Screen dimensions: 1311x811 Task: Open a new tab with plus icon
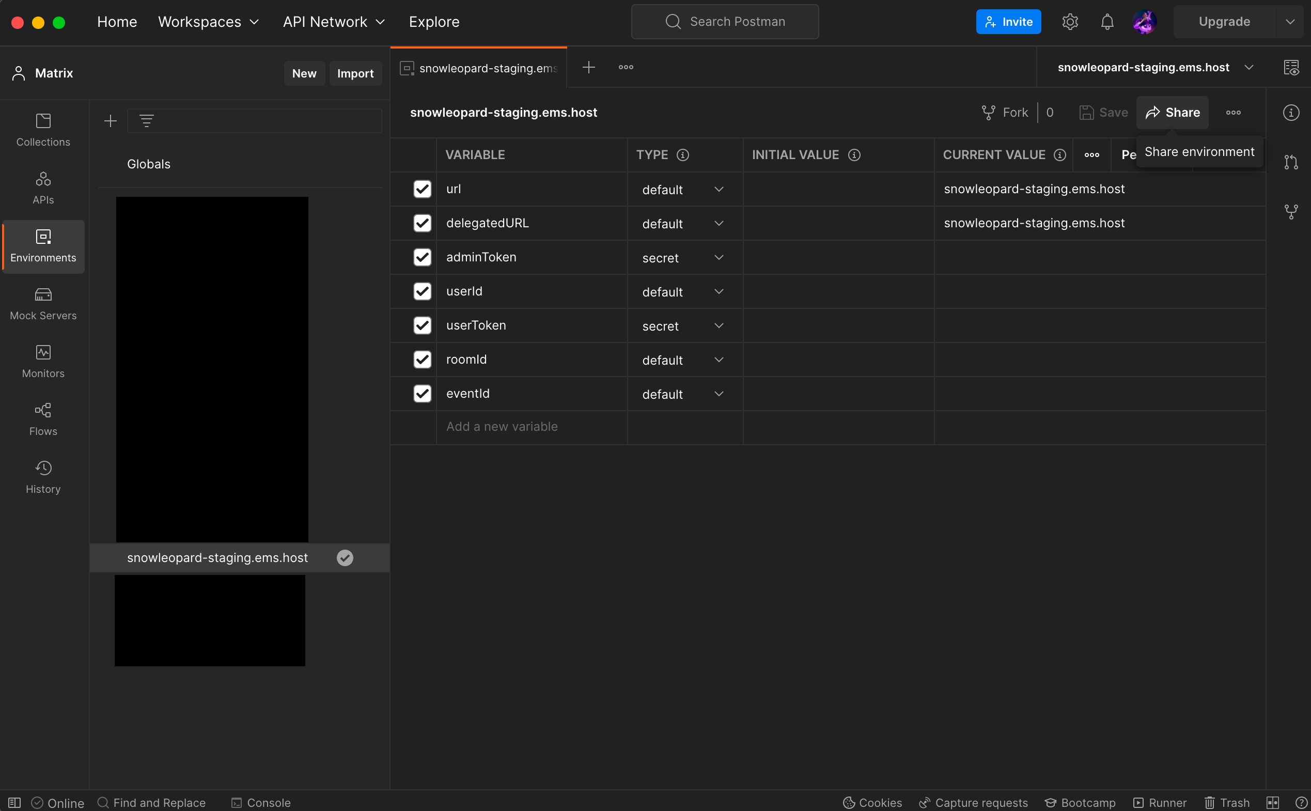tap(589, 67)
